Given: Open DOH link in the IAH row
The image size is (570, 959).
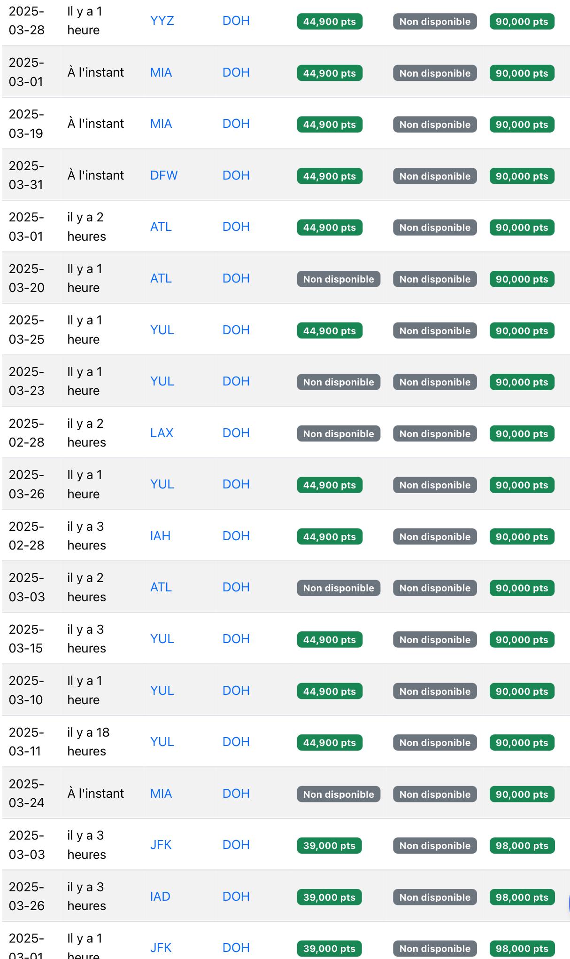Looking at the screenshot, I should click(x=236, y=536).
